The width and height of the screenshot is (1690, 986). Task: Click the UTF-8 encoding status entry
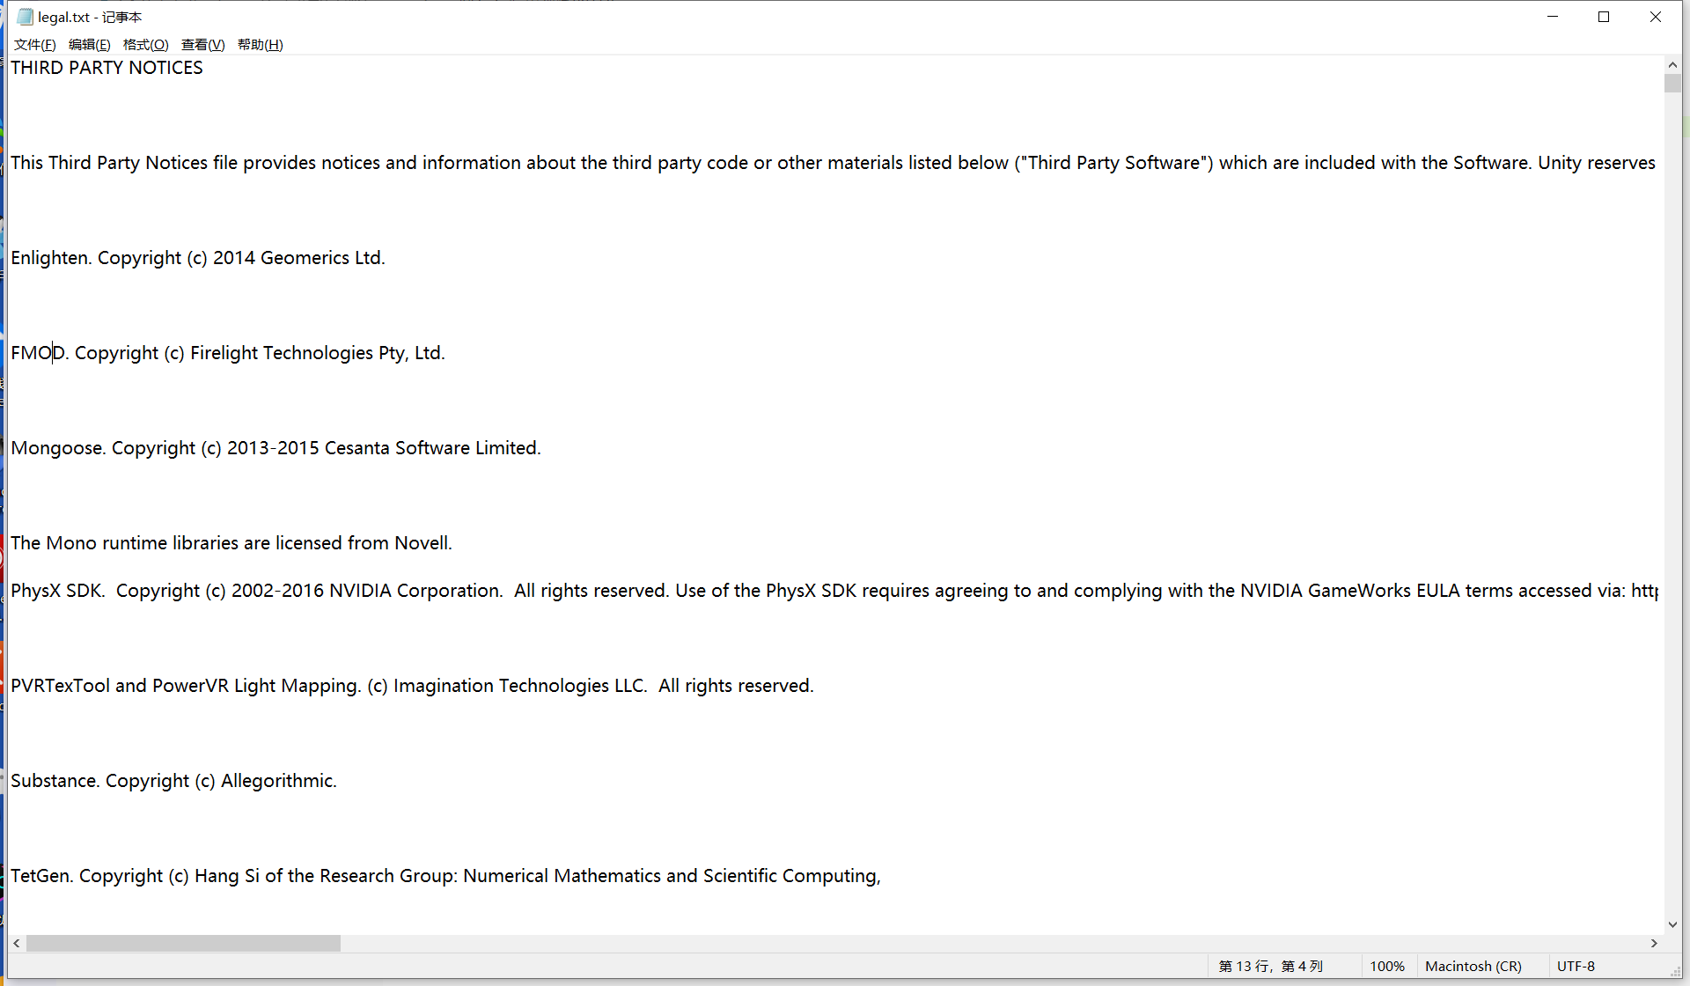[x=1576, y=966]
